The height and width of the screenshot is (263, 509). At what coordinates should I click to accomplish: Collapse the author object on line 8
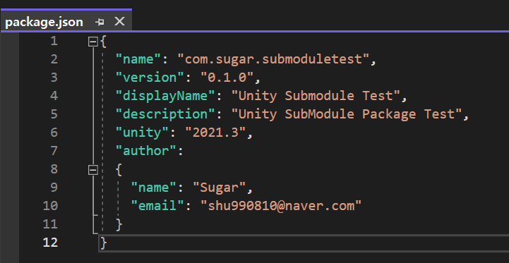93,170
